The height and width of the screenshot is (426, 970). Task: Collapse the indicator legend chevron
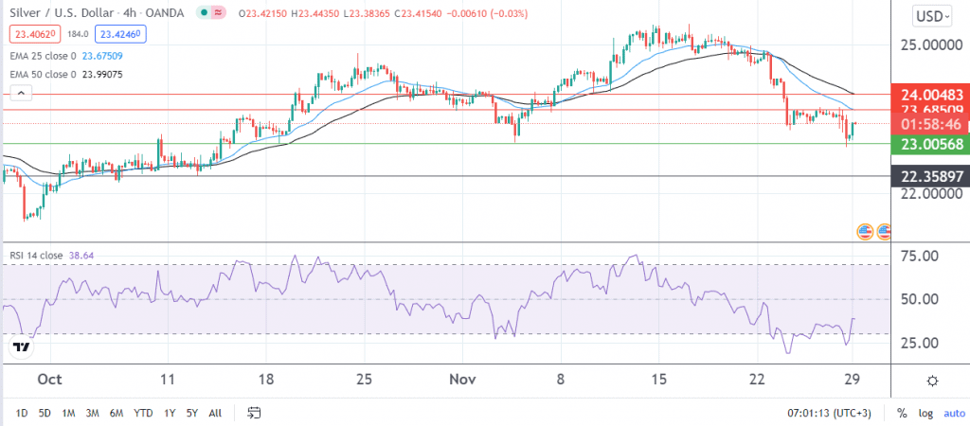21,94
